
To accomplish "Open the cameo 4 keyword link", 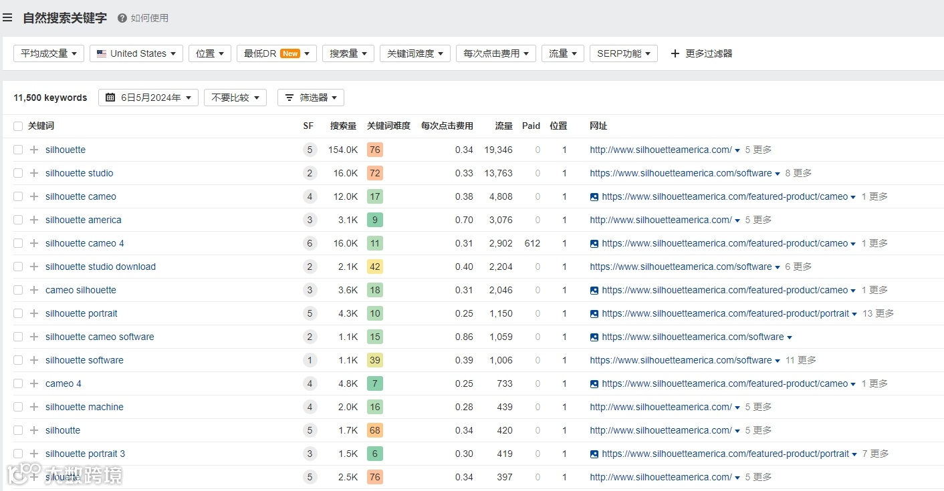I will tap(64, 383).
